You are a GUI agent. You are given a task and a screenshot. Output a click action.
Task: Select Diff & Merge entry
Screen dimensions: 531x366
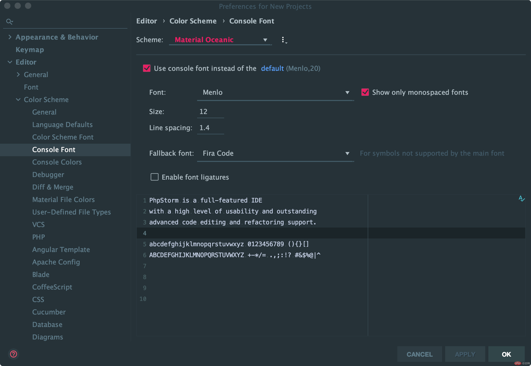(x=53, y=187)
